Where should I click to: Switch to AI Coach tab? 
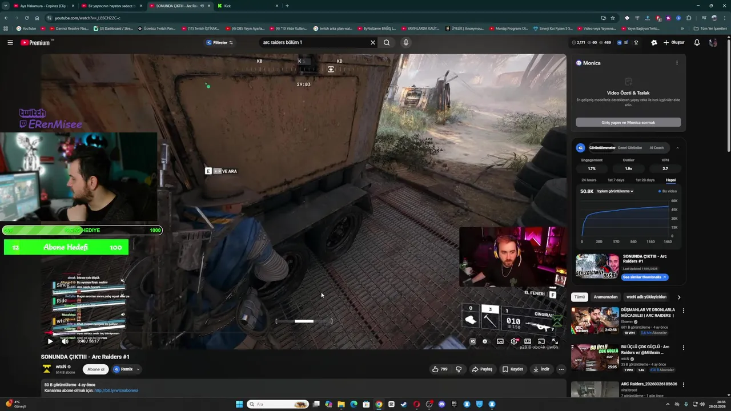click(657, 148)
